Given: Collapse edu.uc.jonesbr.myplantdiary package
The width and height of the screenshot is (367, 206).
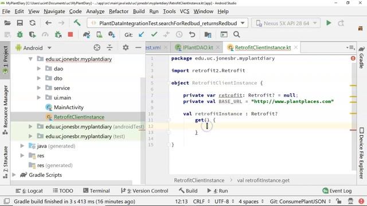Looking at the screenshot, I should pyautogui.click(x=30, y=59).
